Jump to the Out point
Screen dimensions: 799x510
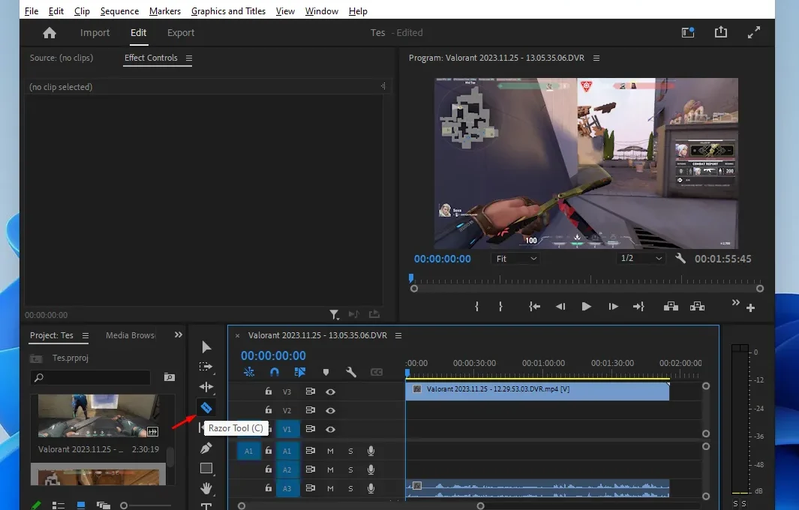[638, 306]
